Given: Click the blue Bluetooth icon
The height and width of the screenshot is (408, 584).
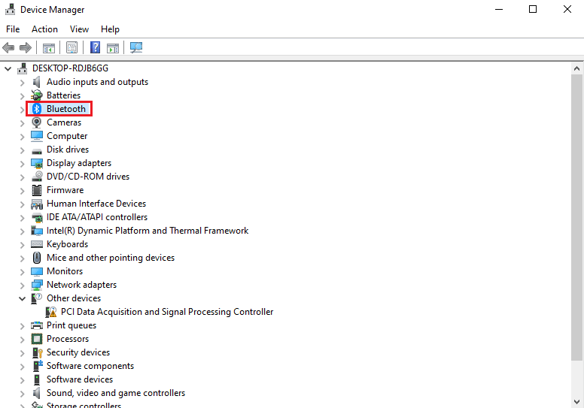Looking at the screenshot, I should point(36,109).
